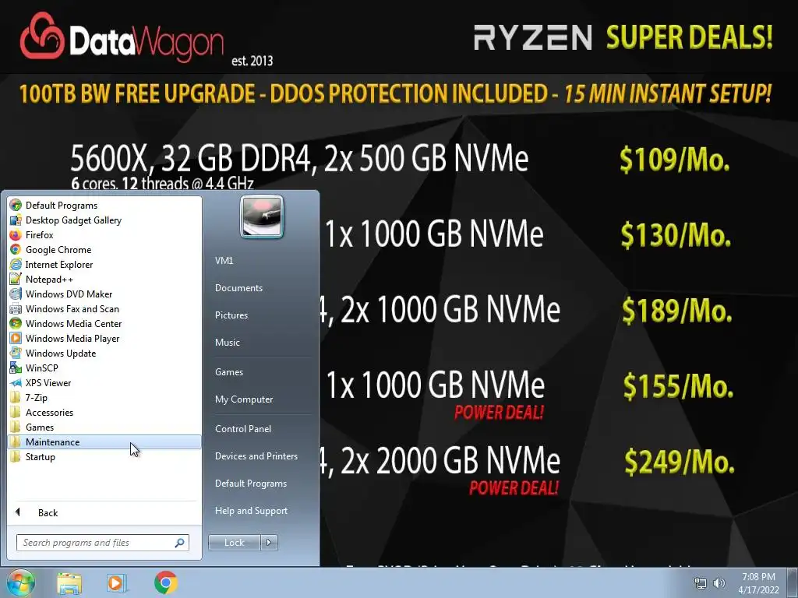Open Windows Media Player from taskbar

pyautogui.click(x=116, y=582)
